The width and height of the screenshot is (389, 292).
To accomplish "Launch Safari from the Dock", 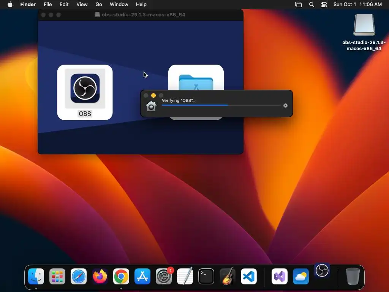I will pyautogui.click(x=79, y=276).
